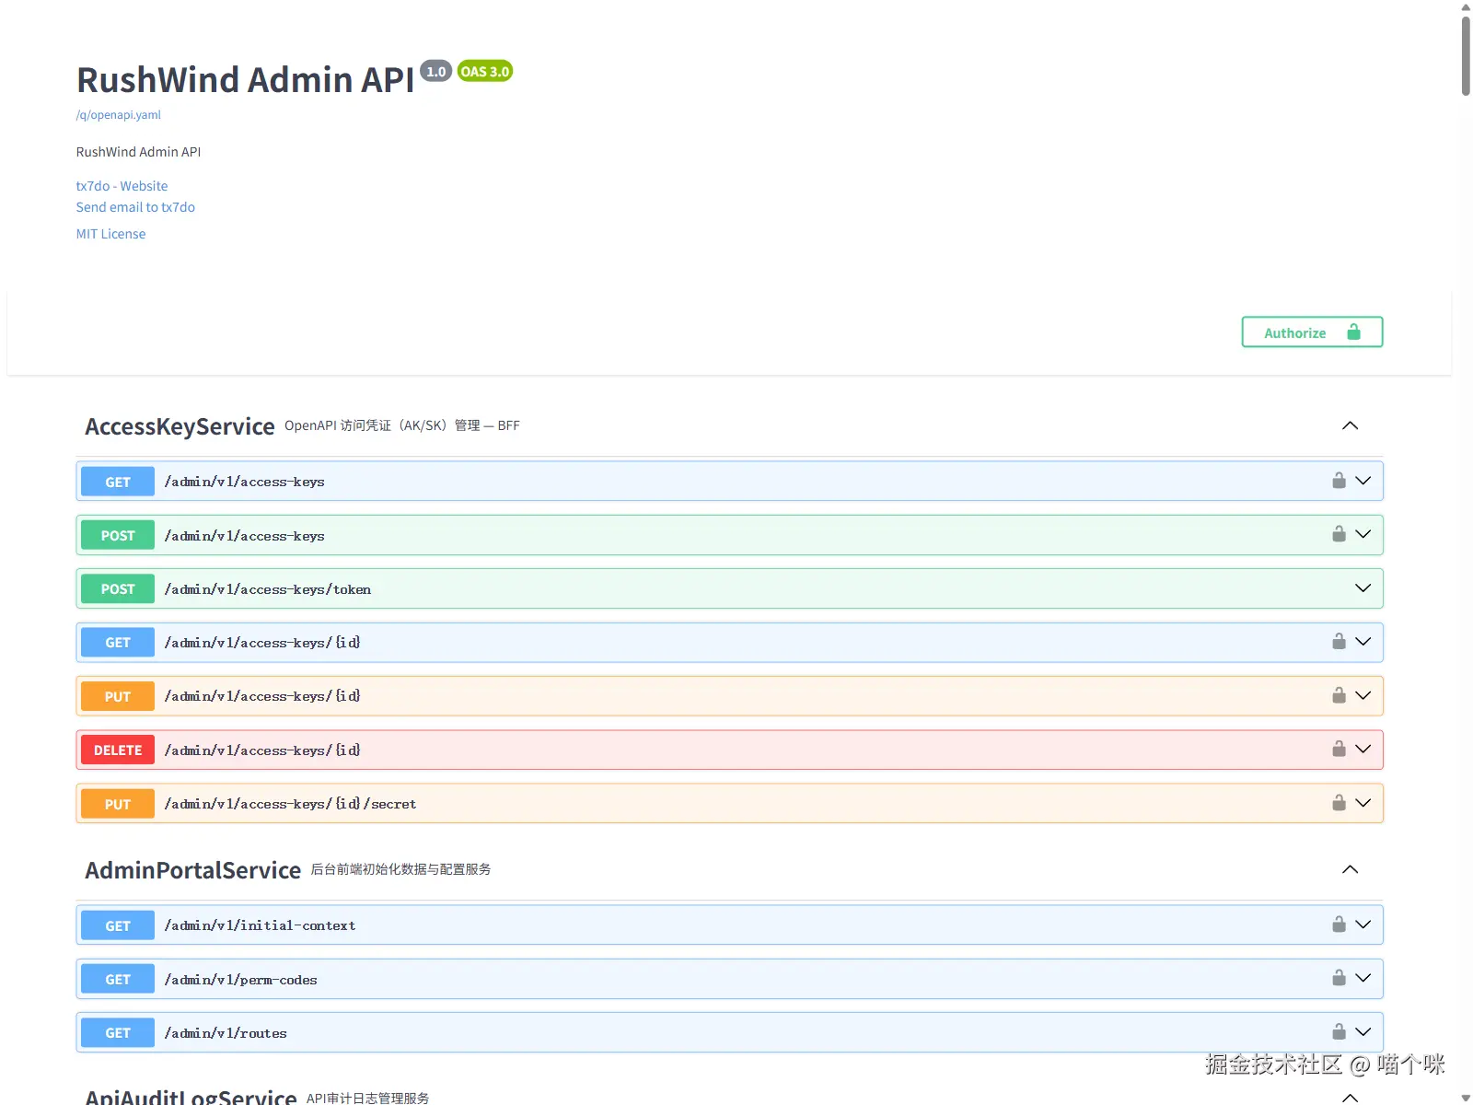The height and width of the screenshot is (1105, 1473).
Task: Click the GET badge for /admin/v1/access-keys
Action: click(118, 482)
